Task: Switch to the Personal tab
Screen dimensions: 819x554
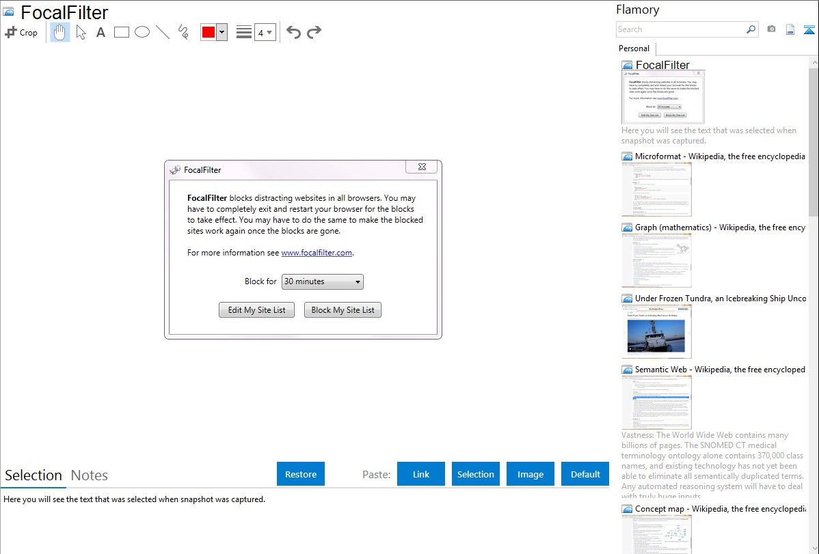Action: 634,49
